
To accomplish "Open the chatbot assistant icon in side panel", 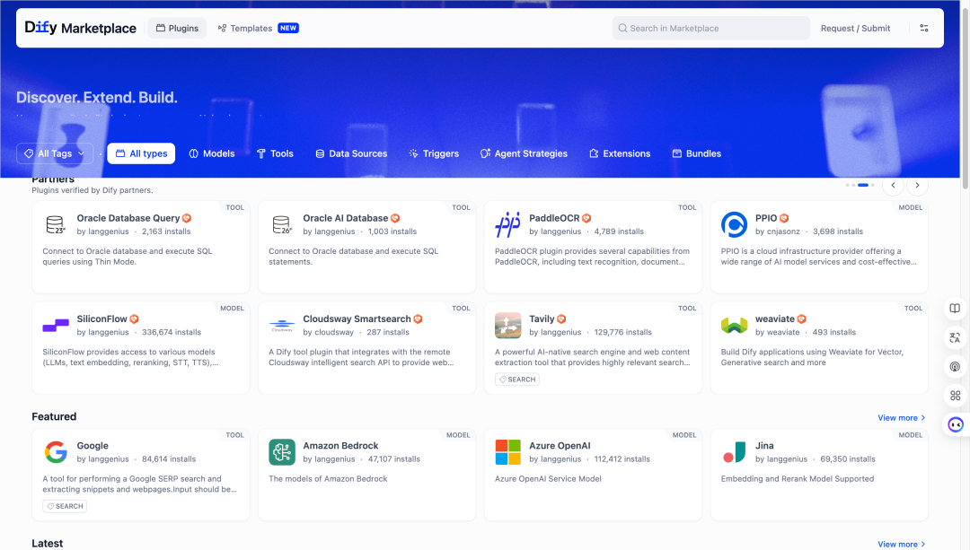I will [x=956, y=424].
